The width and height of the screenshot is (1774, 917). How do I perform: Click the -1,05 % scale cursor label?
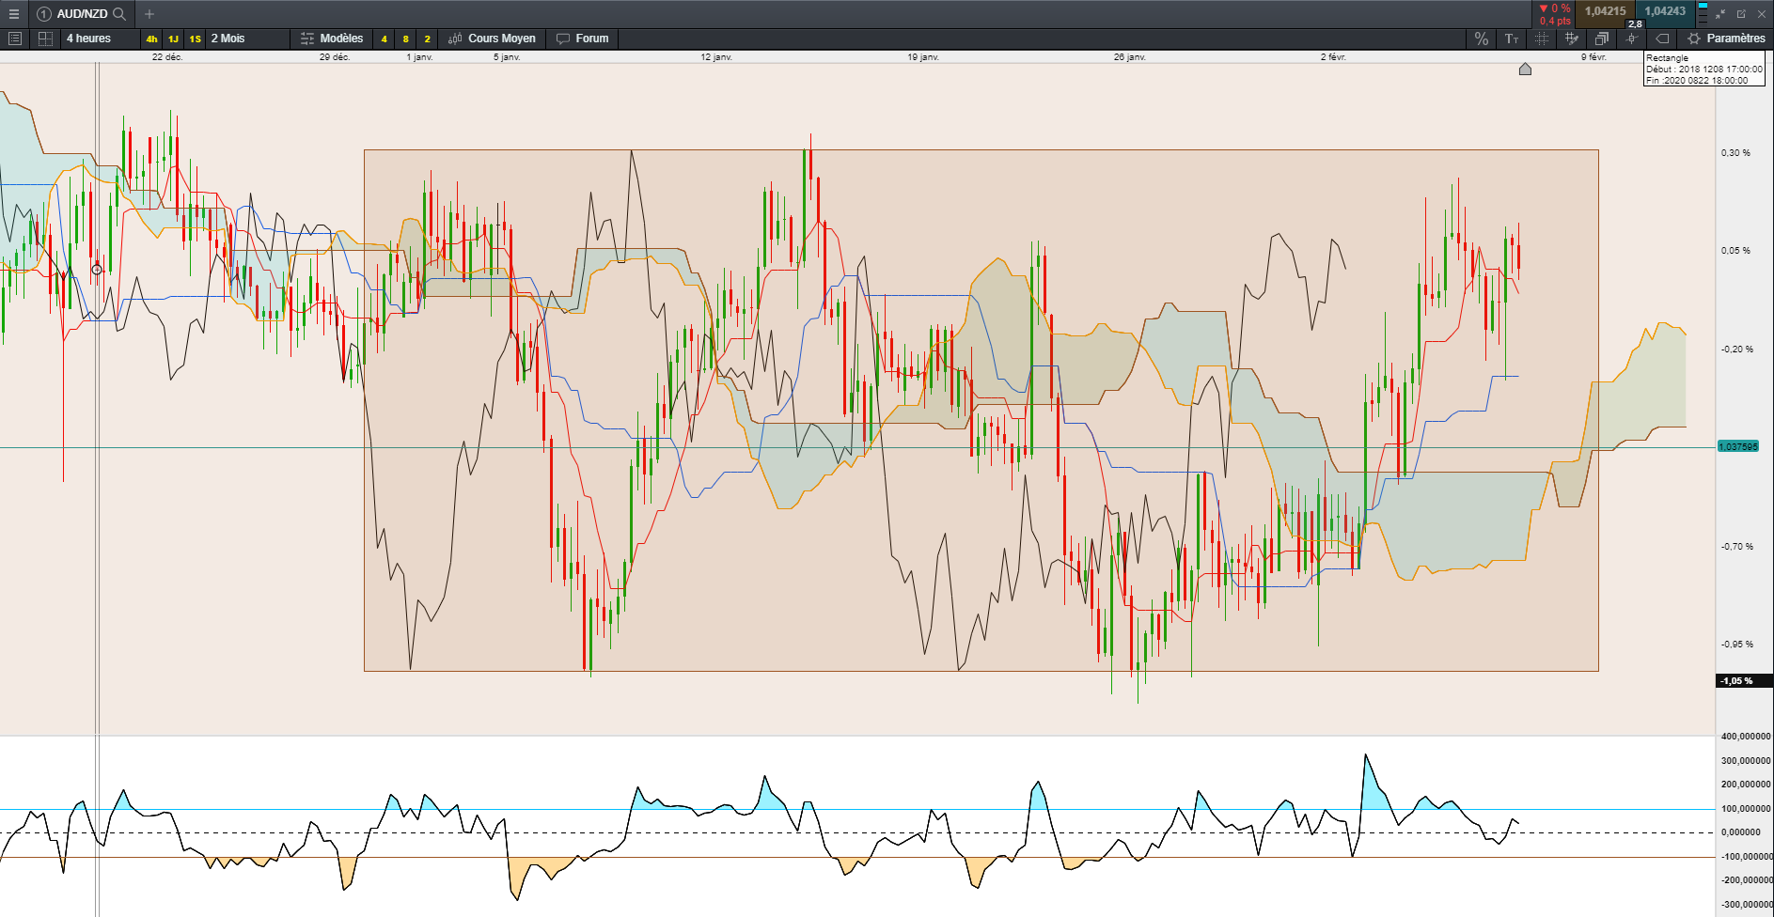pos(1745,680)
